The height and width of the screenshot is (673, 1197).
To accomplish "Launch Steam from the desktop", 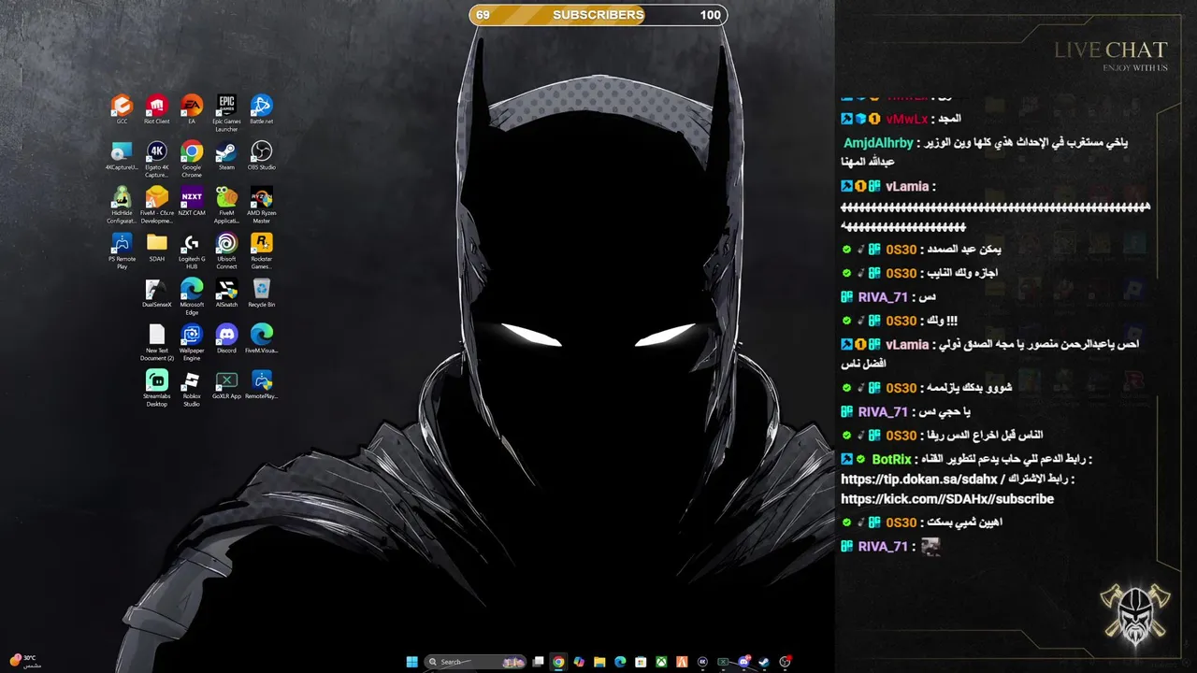I will click(x=226, y=155).
